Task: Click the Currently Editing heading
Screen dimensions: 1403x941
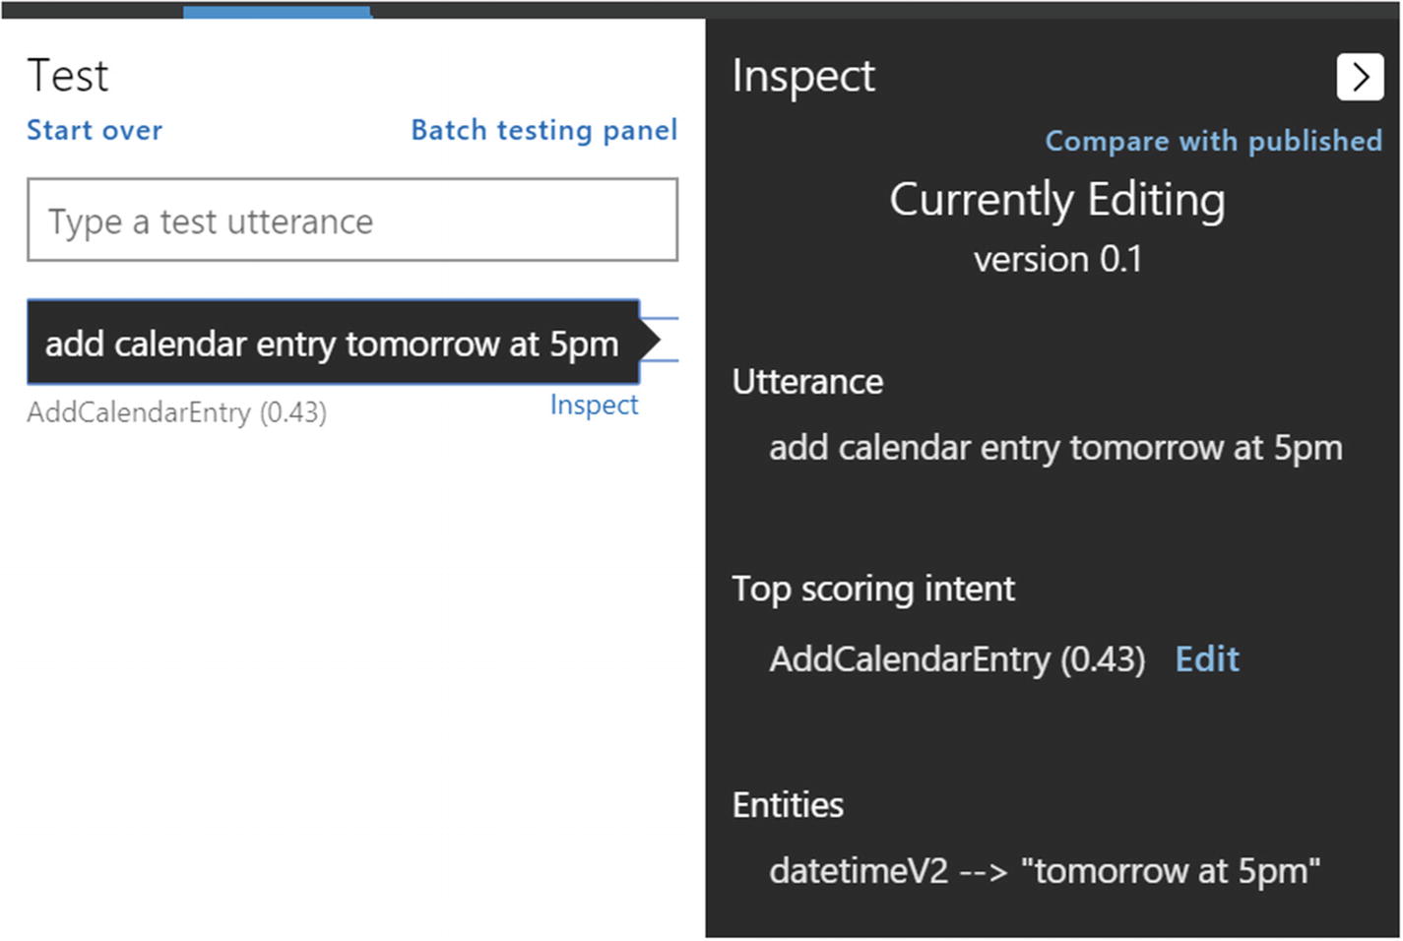Action: click(x=1057, y=200)
